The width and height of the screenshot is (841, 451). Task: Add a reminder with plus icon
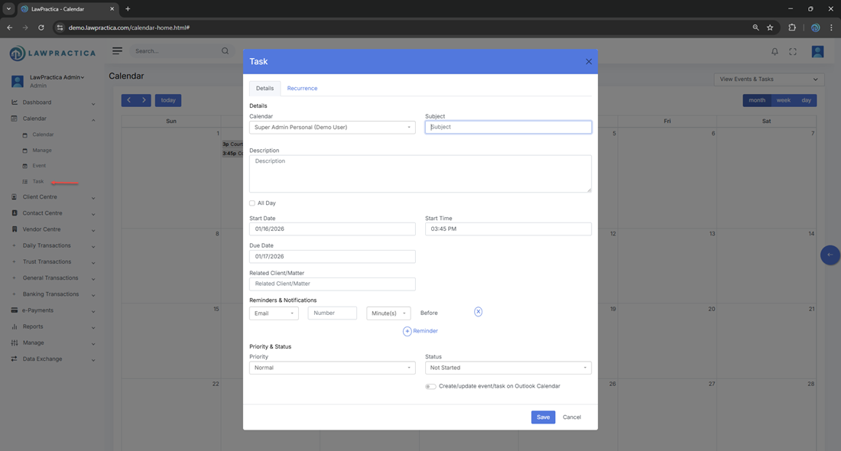coord(408,331)
